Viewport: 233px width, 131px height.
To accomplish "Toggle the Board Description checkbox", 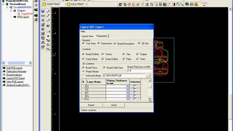I will click(x=115, y=44).
